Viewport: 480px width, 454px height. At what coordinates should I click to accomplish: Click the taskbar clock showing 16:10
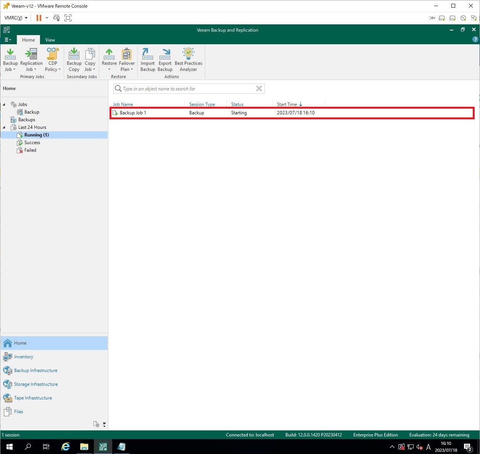(446, 447)
